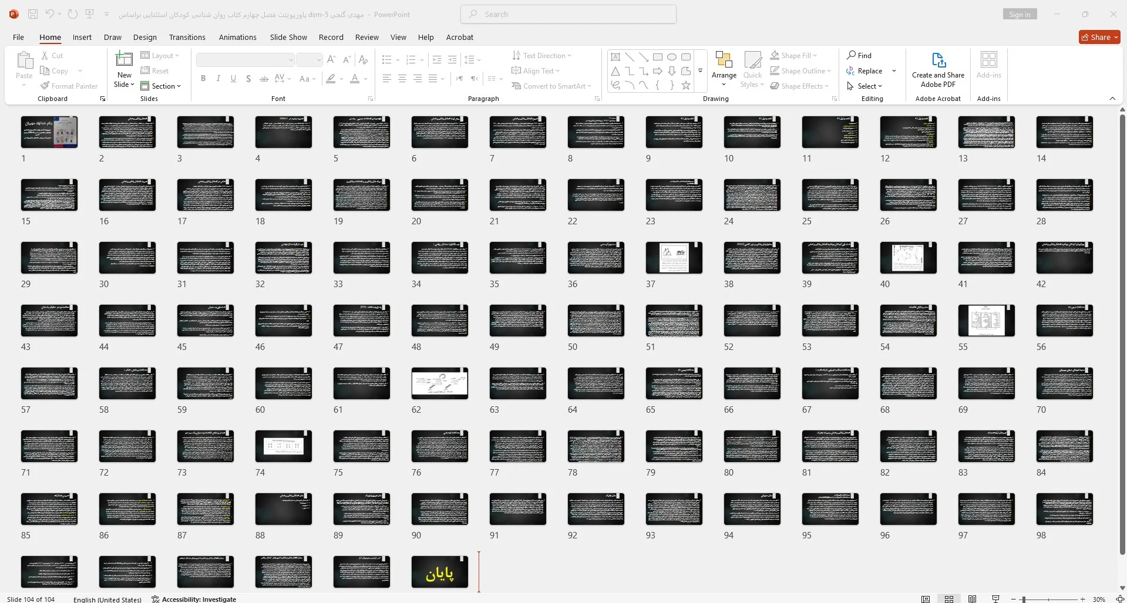Switch to Reading View in status bar
1127x603 pixels.
pos(973,599)
